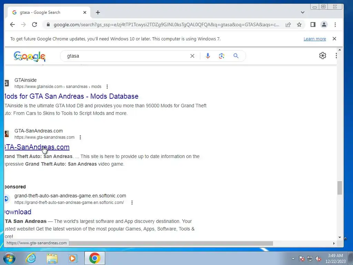Screen dimensions: 353x265
Task: Bookmark this page with the star icon
Action: (299, 24)
